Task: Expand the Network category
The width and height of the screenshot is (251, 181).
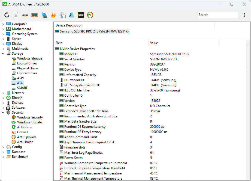Action: 3,93
